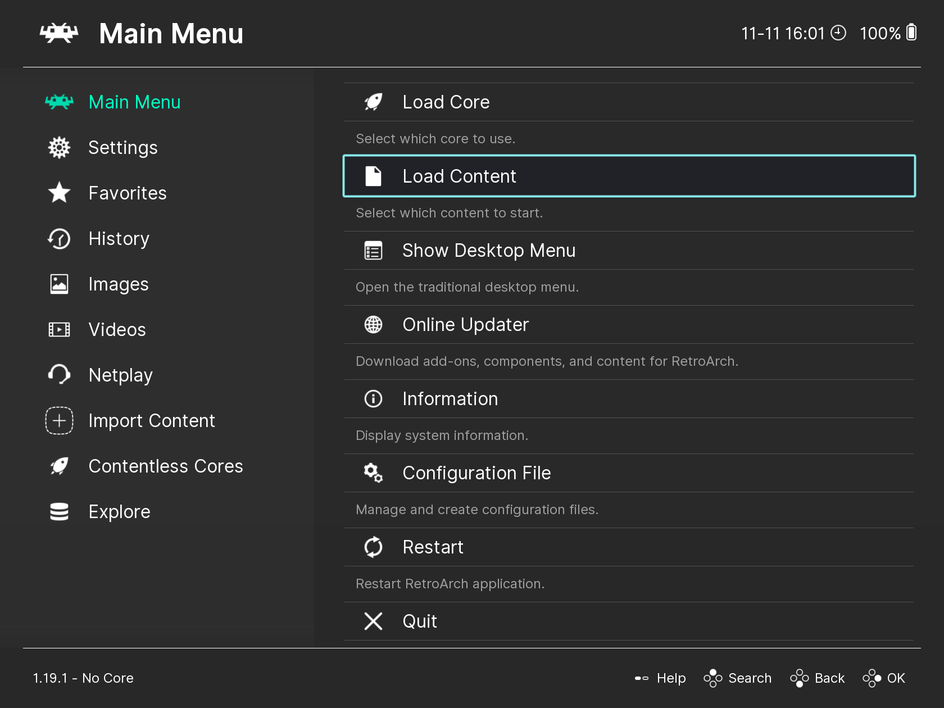
Task: Open Show Desktop Menu entry
Action: tap(629, 250)
